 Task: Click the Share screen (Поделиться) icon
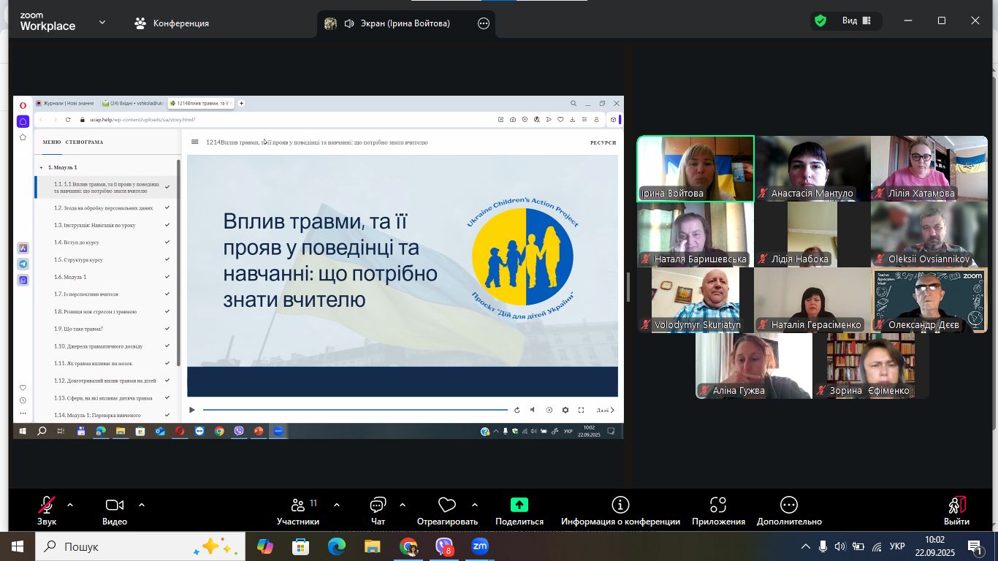519,505
